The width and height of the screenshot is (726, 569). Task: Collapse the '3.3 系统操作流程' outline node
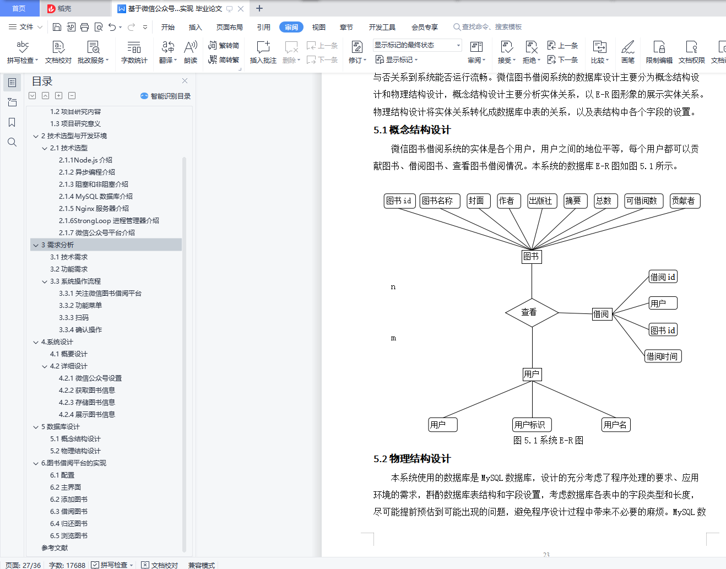[x=45, y=281]
